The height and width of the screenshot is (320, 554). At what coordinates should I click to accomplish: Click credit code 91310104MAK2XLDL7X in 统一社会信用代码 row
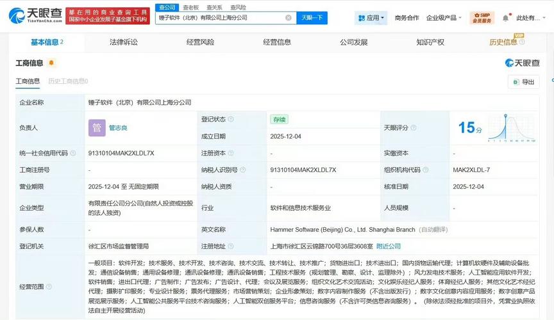(x=121, y=153)
